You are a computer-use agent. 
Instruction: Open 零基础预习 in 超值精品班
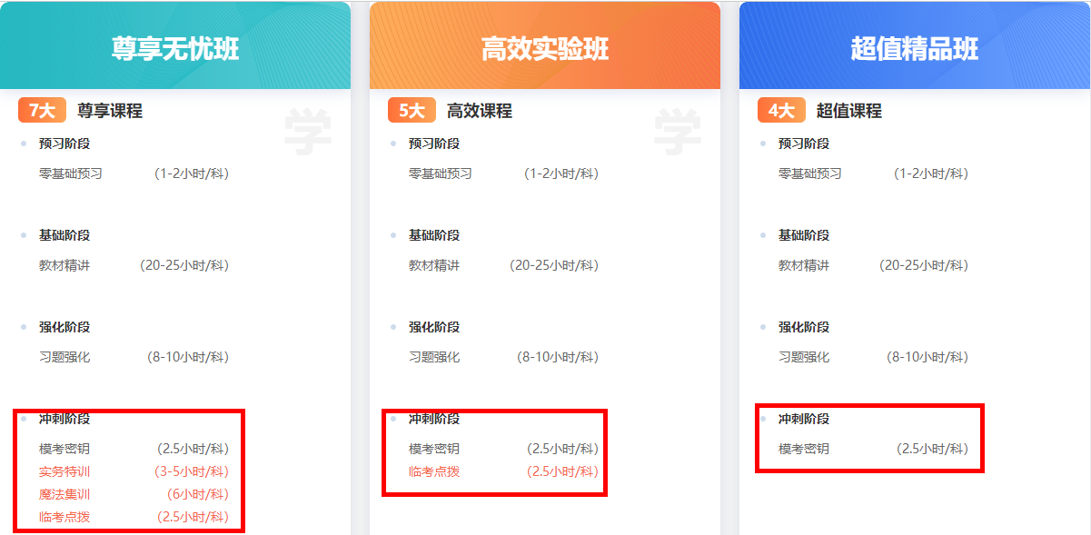811,173
